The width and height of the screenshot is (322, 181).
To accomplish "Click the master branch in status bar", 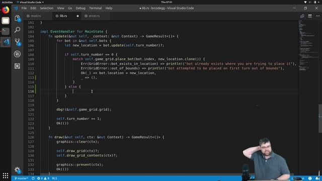I will (21, 178).
